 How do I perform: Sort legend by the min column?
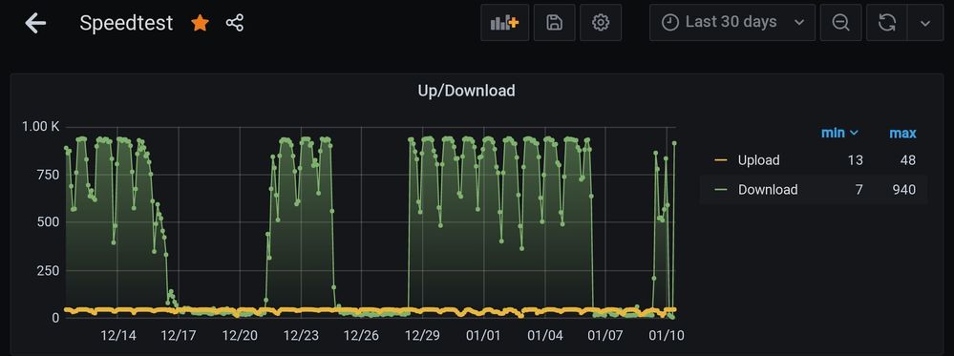tap(840, 132)
